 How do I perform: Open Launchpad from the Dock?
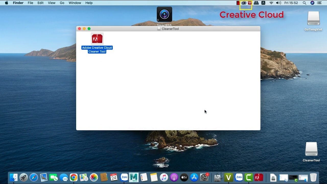pos(24,177)
